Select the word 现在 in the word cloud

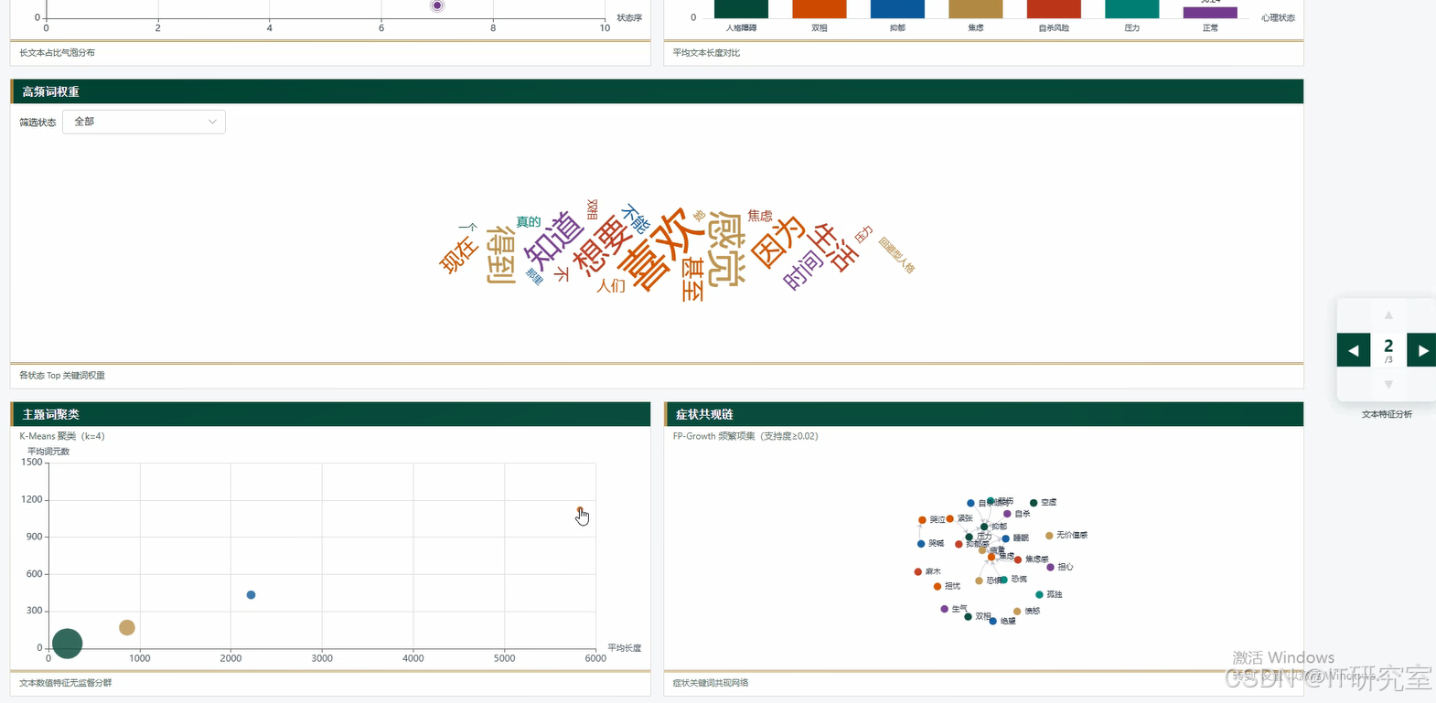pos(458,254)
